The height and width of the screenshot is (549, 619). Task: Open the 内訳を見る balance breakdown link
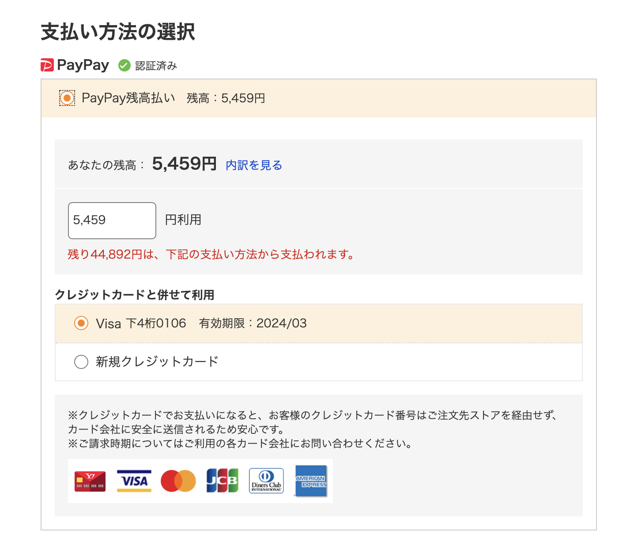(254, 165)
